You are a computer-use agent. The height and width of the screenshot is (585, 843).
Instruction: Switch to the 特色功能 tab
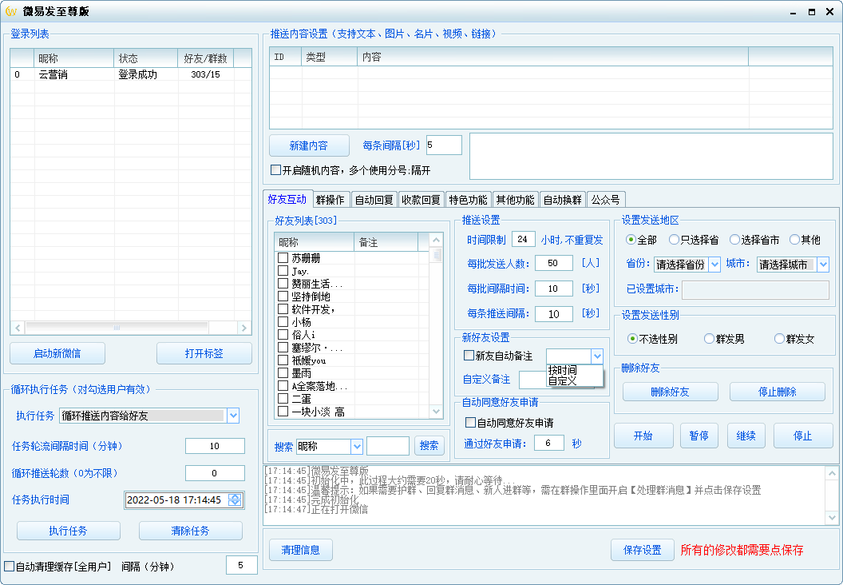[x=470, y=199]
